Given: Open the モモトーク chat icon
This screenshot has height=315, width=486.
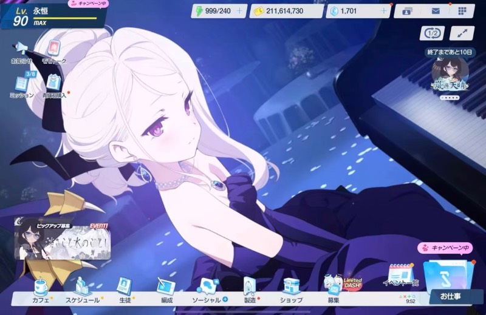Looking at the screenshot, I should [x=55, y=52].
